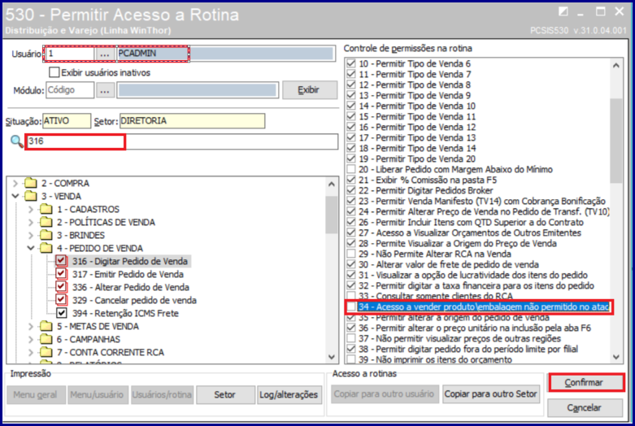Select the 3 - VENDA folder icon
The image size is (635, 426).
point(31,196)
